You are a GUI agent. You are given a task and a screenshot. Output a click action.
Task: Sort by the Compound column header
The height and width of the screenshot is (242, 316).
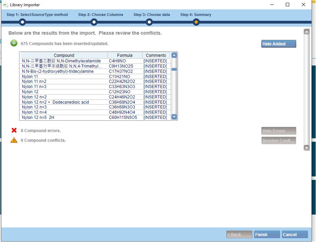point(64,55)
